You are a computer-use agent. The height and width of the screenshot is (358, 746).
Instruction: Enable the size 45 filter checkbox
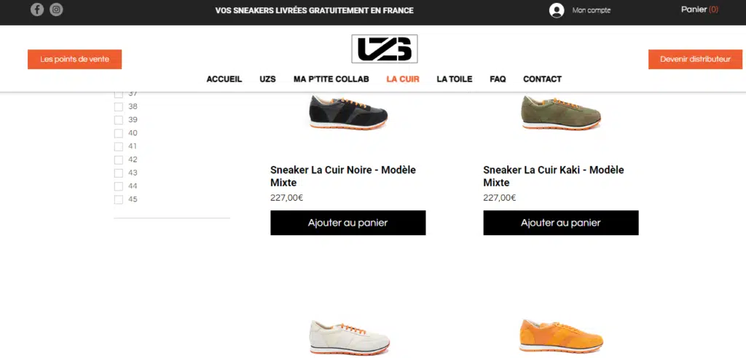point(119,199)
